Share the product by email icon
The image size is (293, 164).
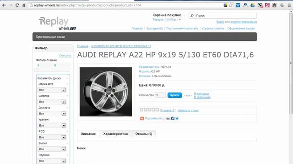[163, 118]
